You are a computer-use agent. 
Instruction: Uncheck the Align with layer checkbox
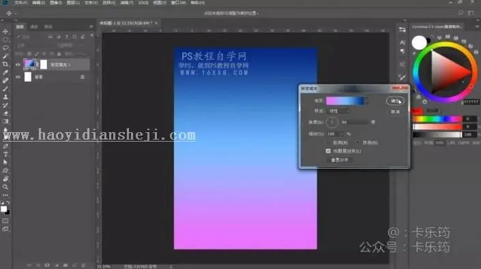[328, 151]
